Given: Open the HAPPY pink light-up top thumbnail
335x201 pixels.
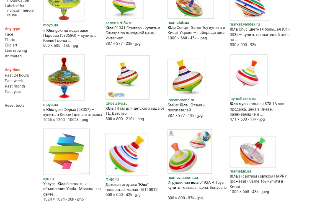Looking at the screenshot, I should [x=253, y=152].
